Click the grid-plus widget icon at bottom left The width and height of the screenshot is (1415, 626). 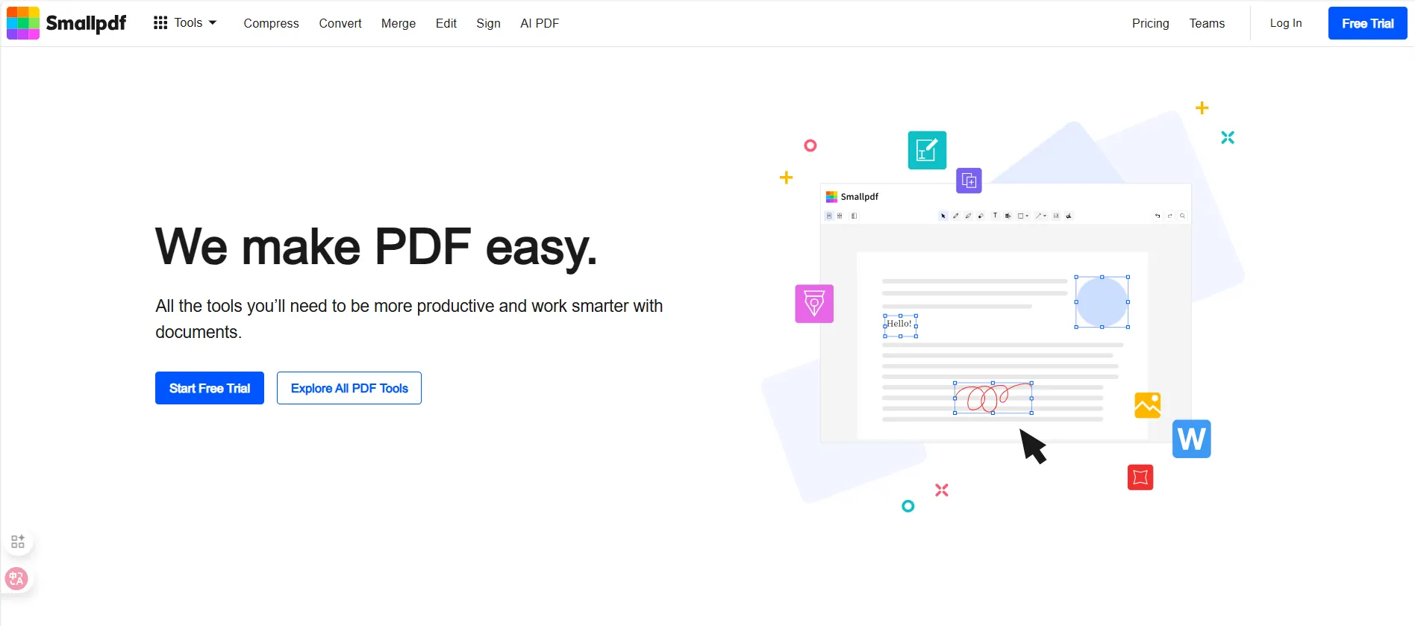[x=18, y=542]
